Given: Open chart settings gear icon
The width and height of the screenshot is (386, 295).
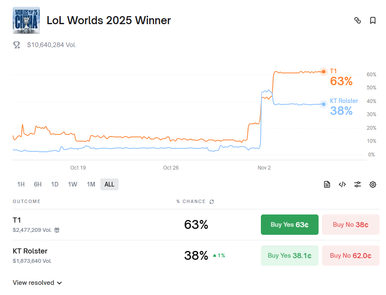Looking at the screenshot, I should tap(373, 184).
